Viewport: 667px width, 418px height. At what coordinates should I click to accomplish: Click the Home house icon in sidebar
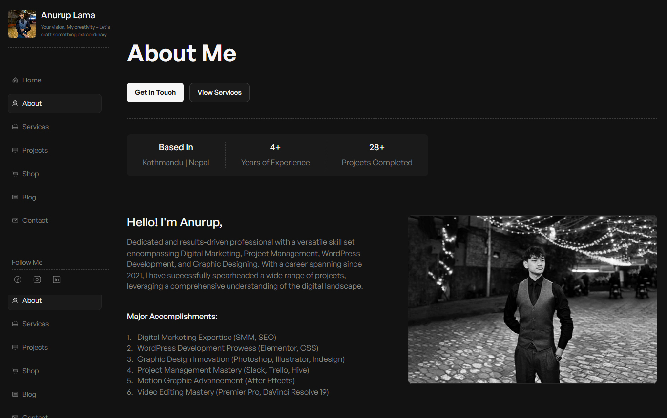click(x=15, y=80)
